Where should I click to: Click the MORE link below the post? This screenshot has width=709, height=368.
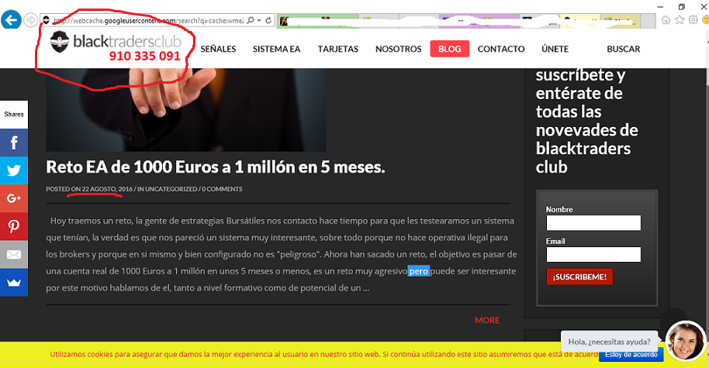pyautogui.click(x=487, y=320)
